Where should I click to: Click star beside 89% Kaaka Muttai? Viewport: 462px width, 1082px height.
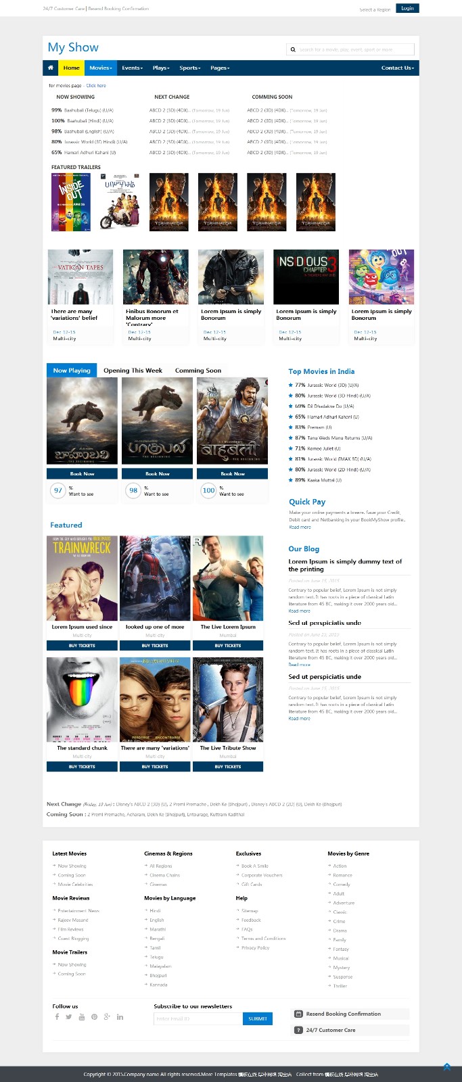[291, 479]
